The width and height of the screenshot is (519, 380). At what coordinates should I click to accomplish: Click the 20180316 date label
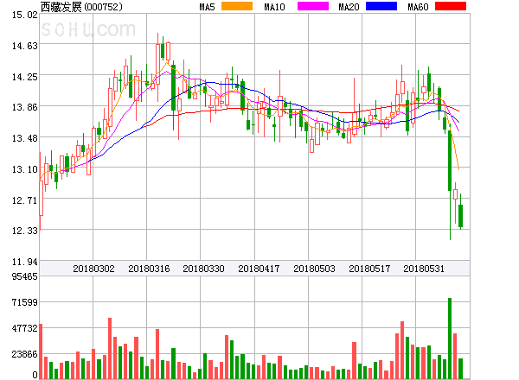pyautogui.click(x=149, y=269)
